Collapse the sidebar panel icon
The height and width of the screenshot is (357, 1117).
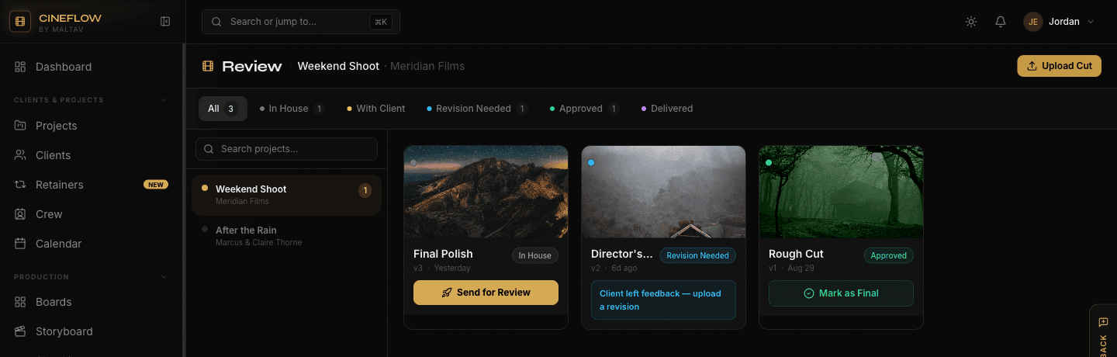[165, 22]
